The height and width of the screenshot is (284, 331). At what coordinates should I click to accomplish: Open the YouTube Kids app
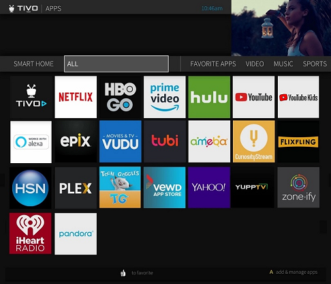click(298, 97)
